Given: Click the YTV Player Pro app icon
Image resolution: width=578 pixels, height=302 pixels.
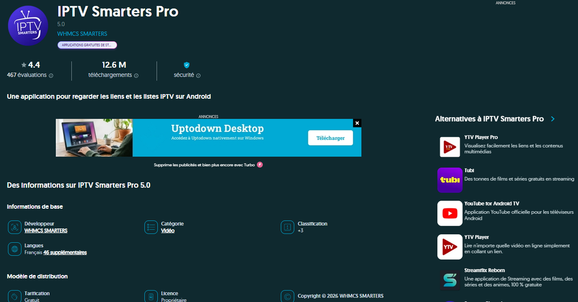Looking at the screenshot, I should (450, 147).
